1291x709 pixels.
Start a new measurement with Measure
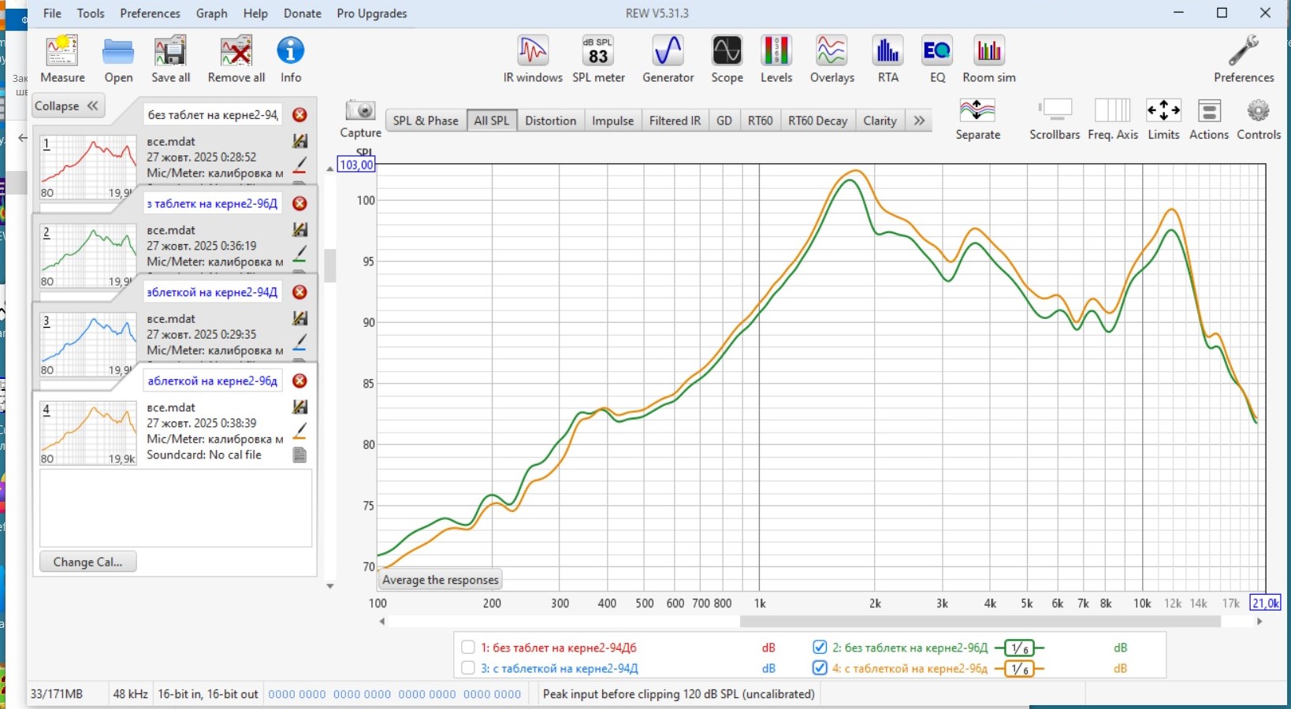click(62, 59)
